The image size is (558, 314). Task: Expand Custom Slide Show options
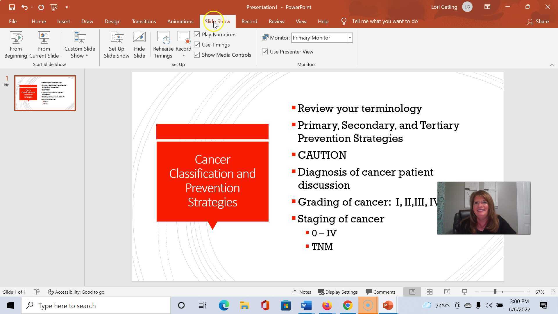click(x=87, y=56)
